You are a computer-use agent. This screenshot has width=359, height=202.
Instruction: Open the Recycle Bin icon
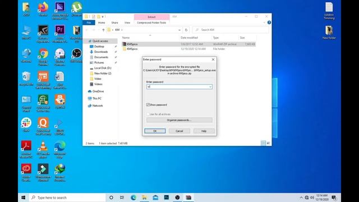point(26,79)
